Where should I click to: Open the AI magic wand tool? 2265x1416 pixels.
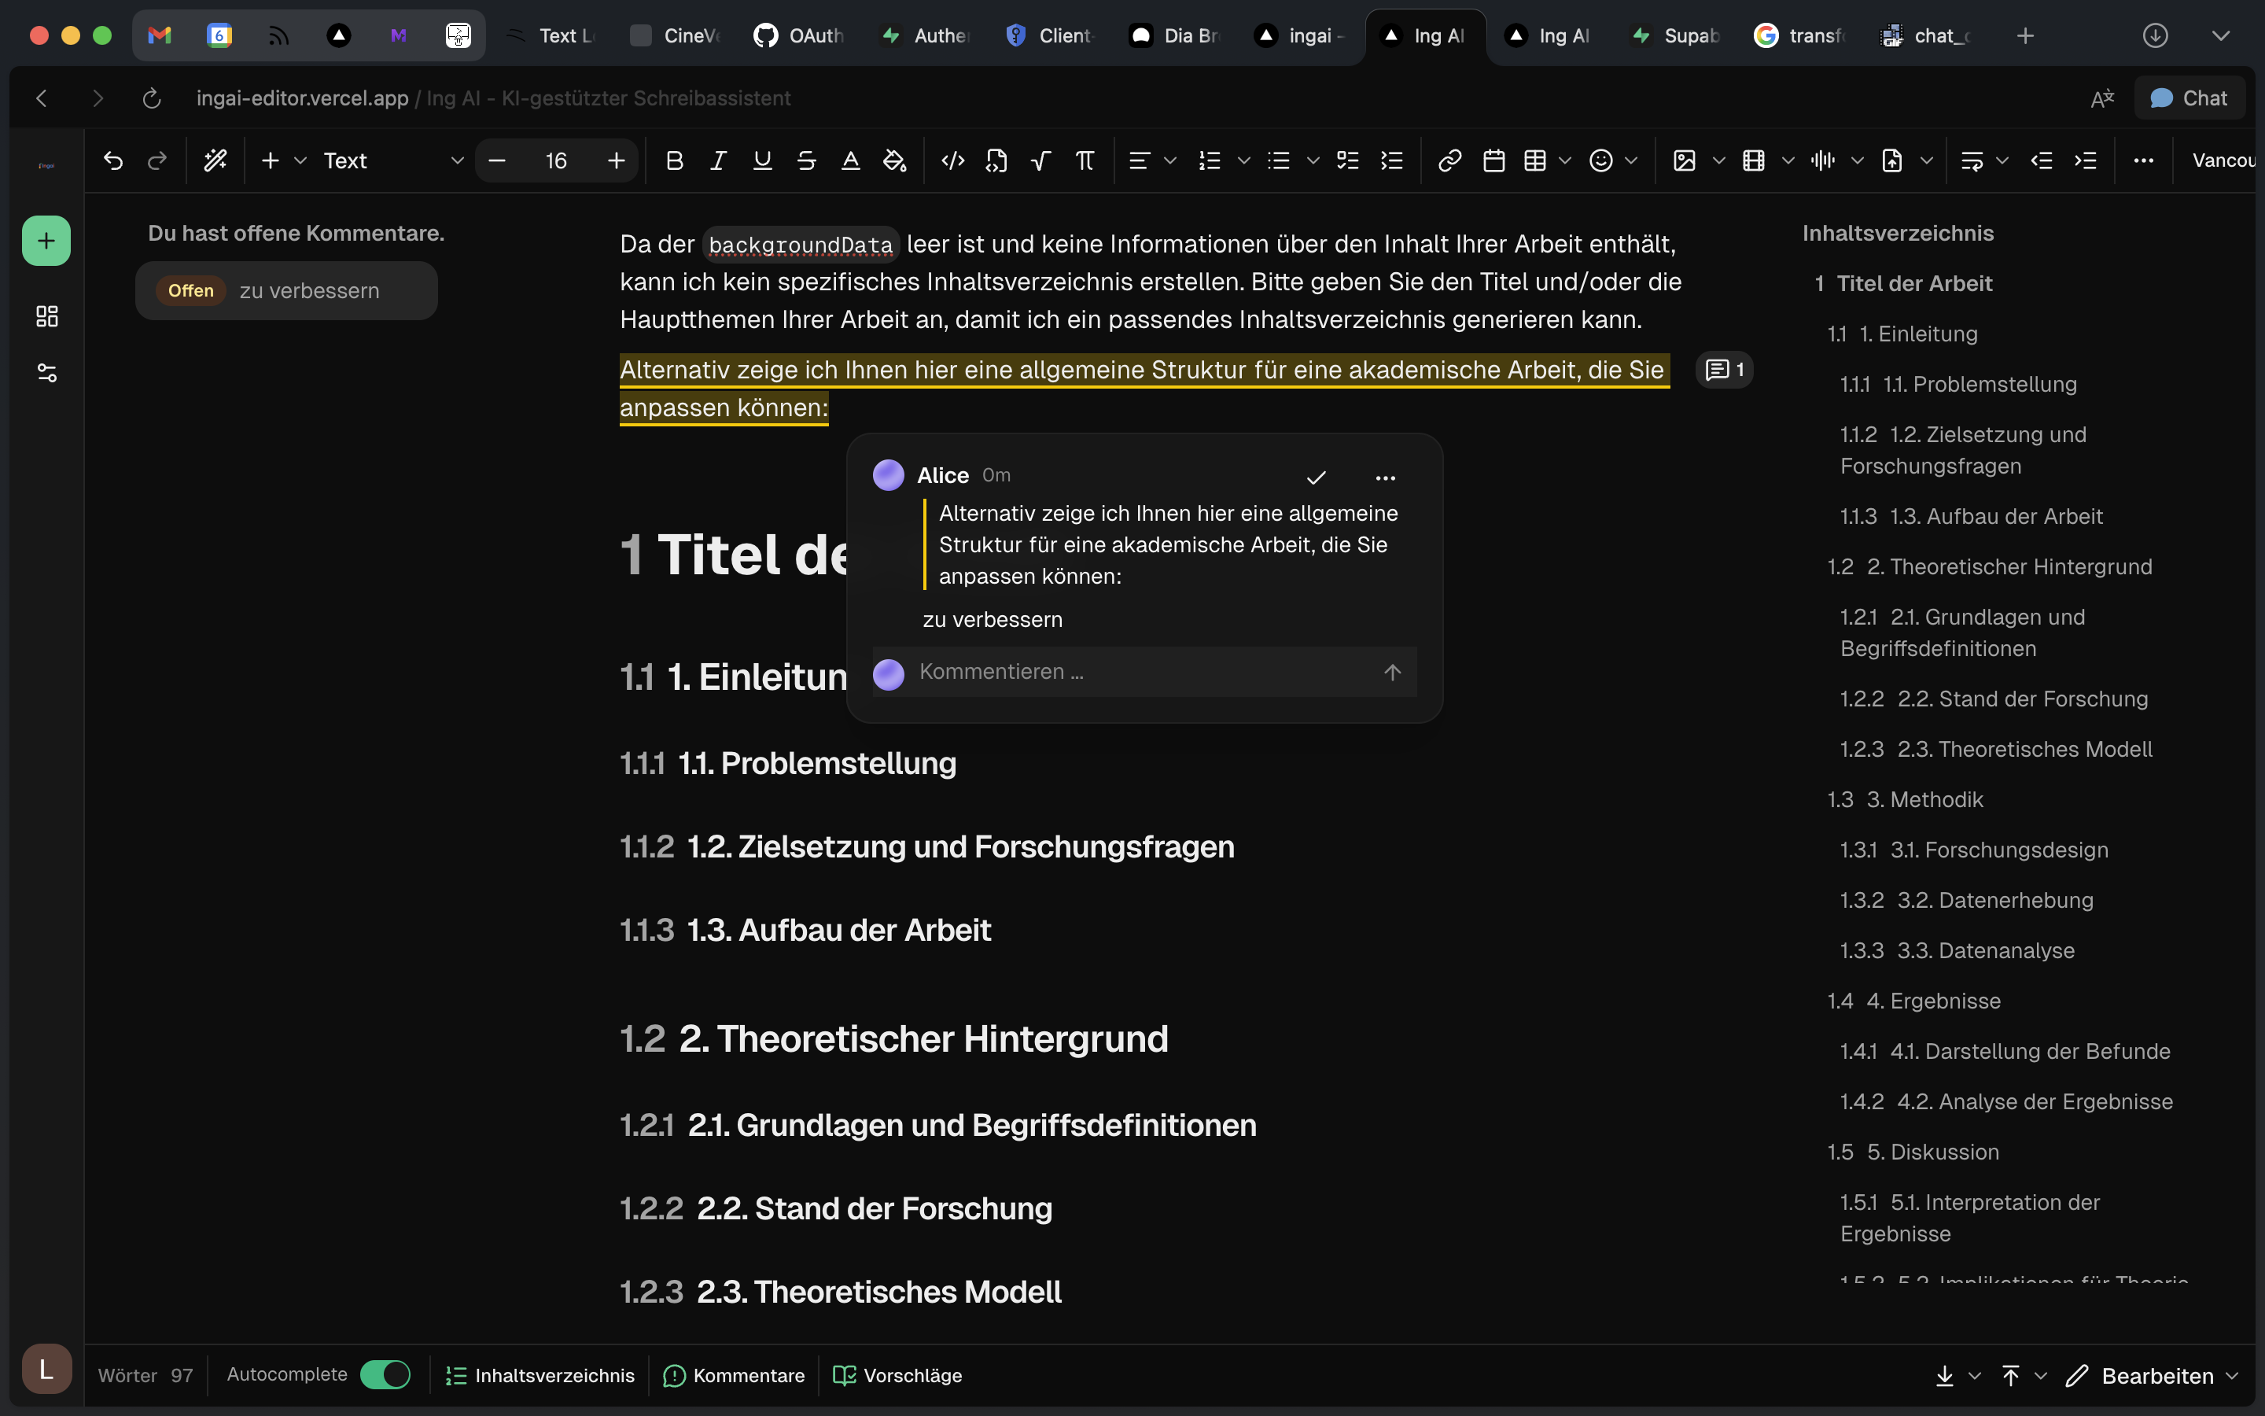pyautogui.click(x=215, y=161)
